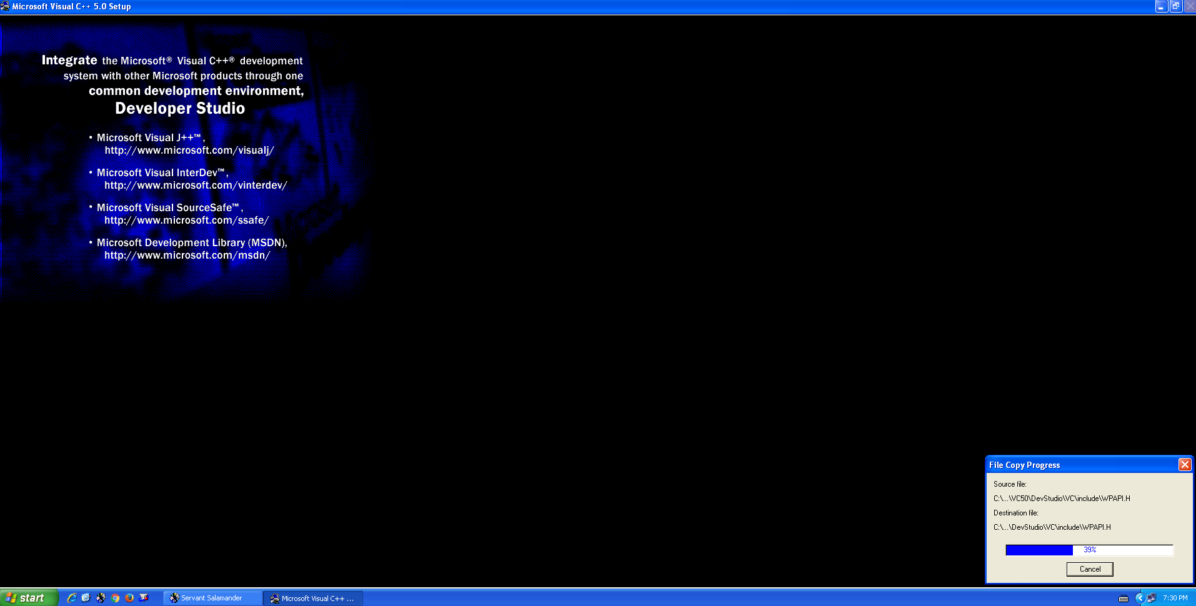This screenshot has height=606, width=1196.
Task: Launch Internet Explorer from Quick Launch
Action: tap(72, 598)
